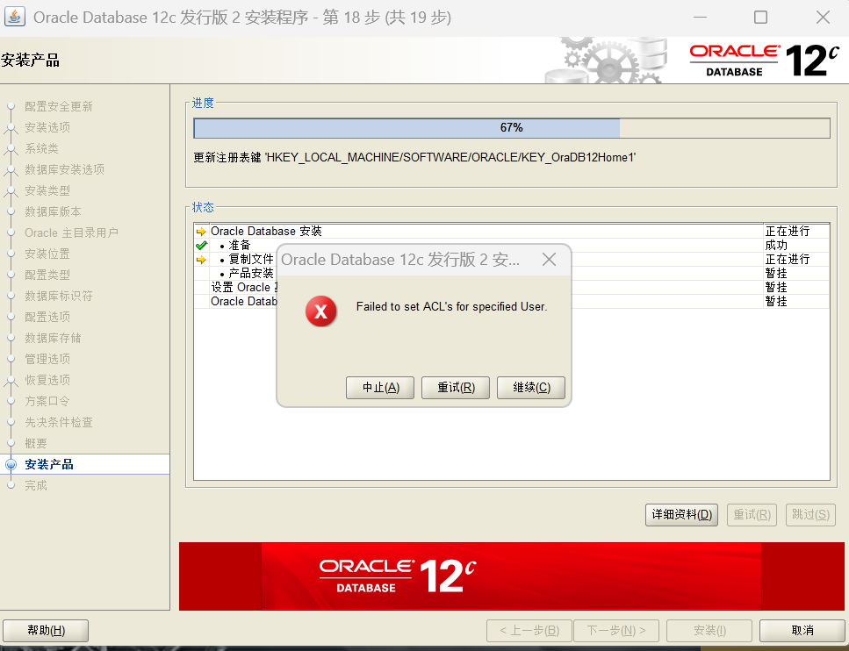Select 数据库版本 step in sidebar

53,212
